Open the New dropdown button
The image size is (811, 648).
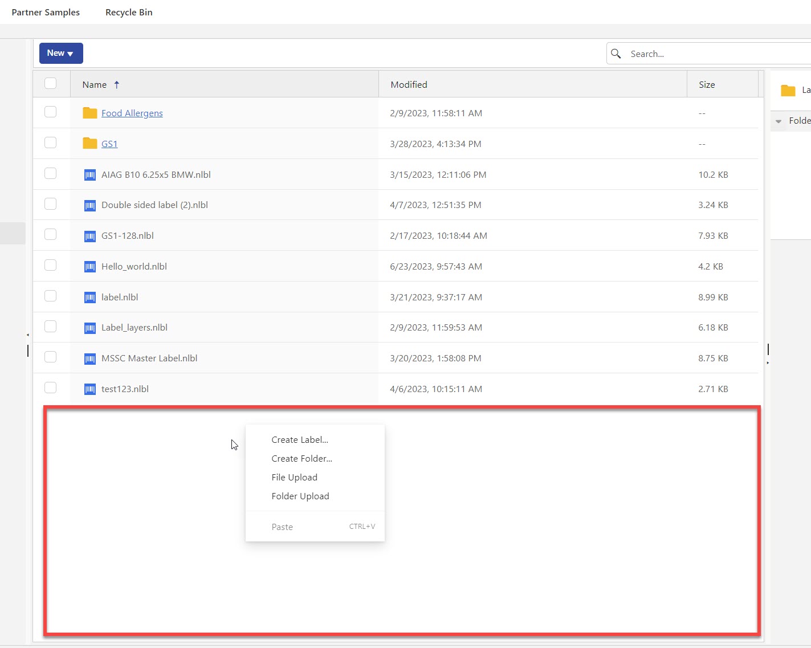pyautogui.click(x=61, y=53)
